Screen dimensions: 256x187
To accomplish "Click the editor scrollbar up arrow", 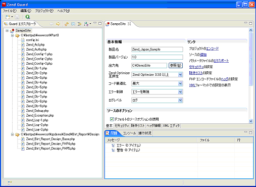I will point(251,30).
